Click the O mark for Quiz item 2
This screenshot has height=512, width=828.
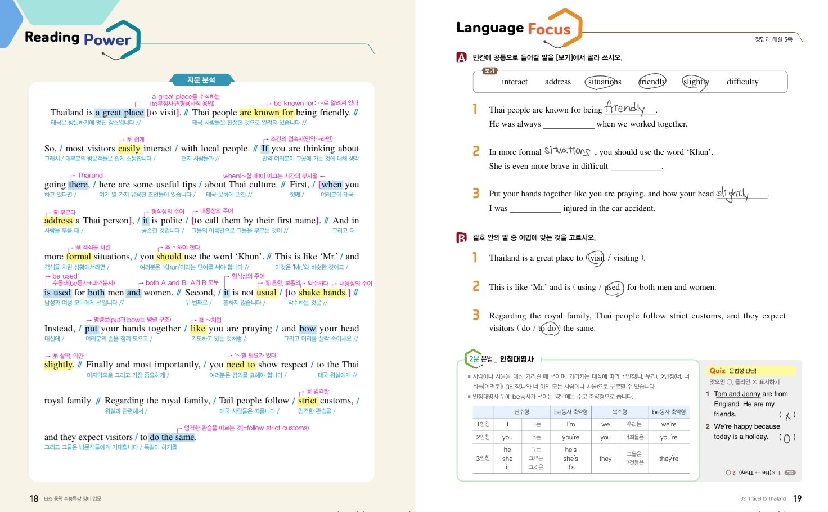pos(787,438)
